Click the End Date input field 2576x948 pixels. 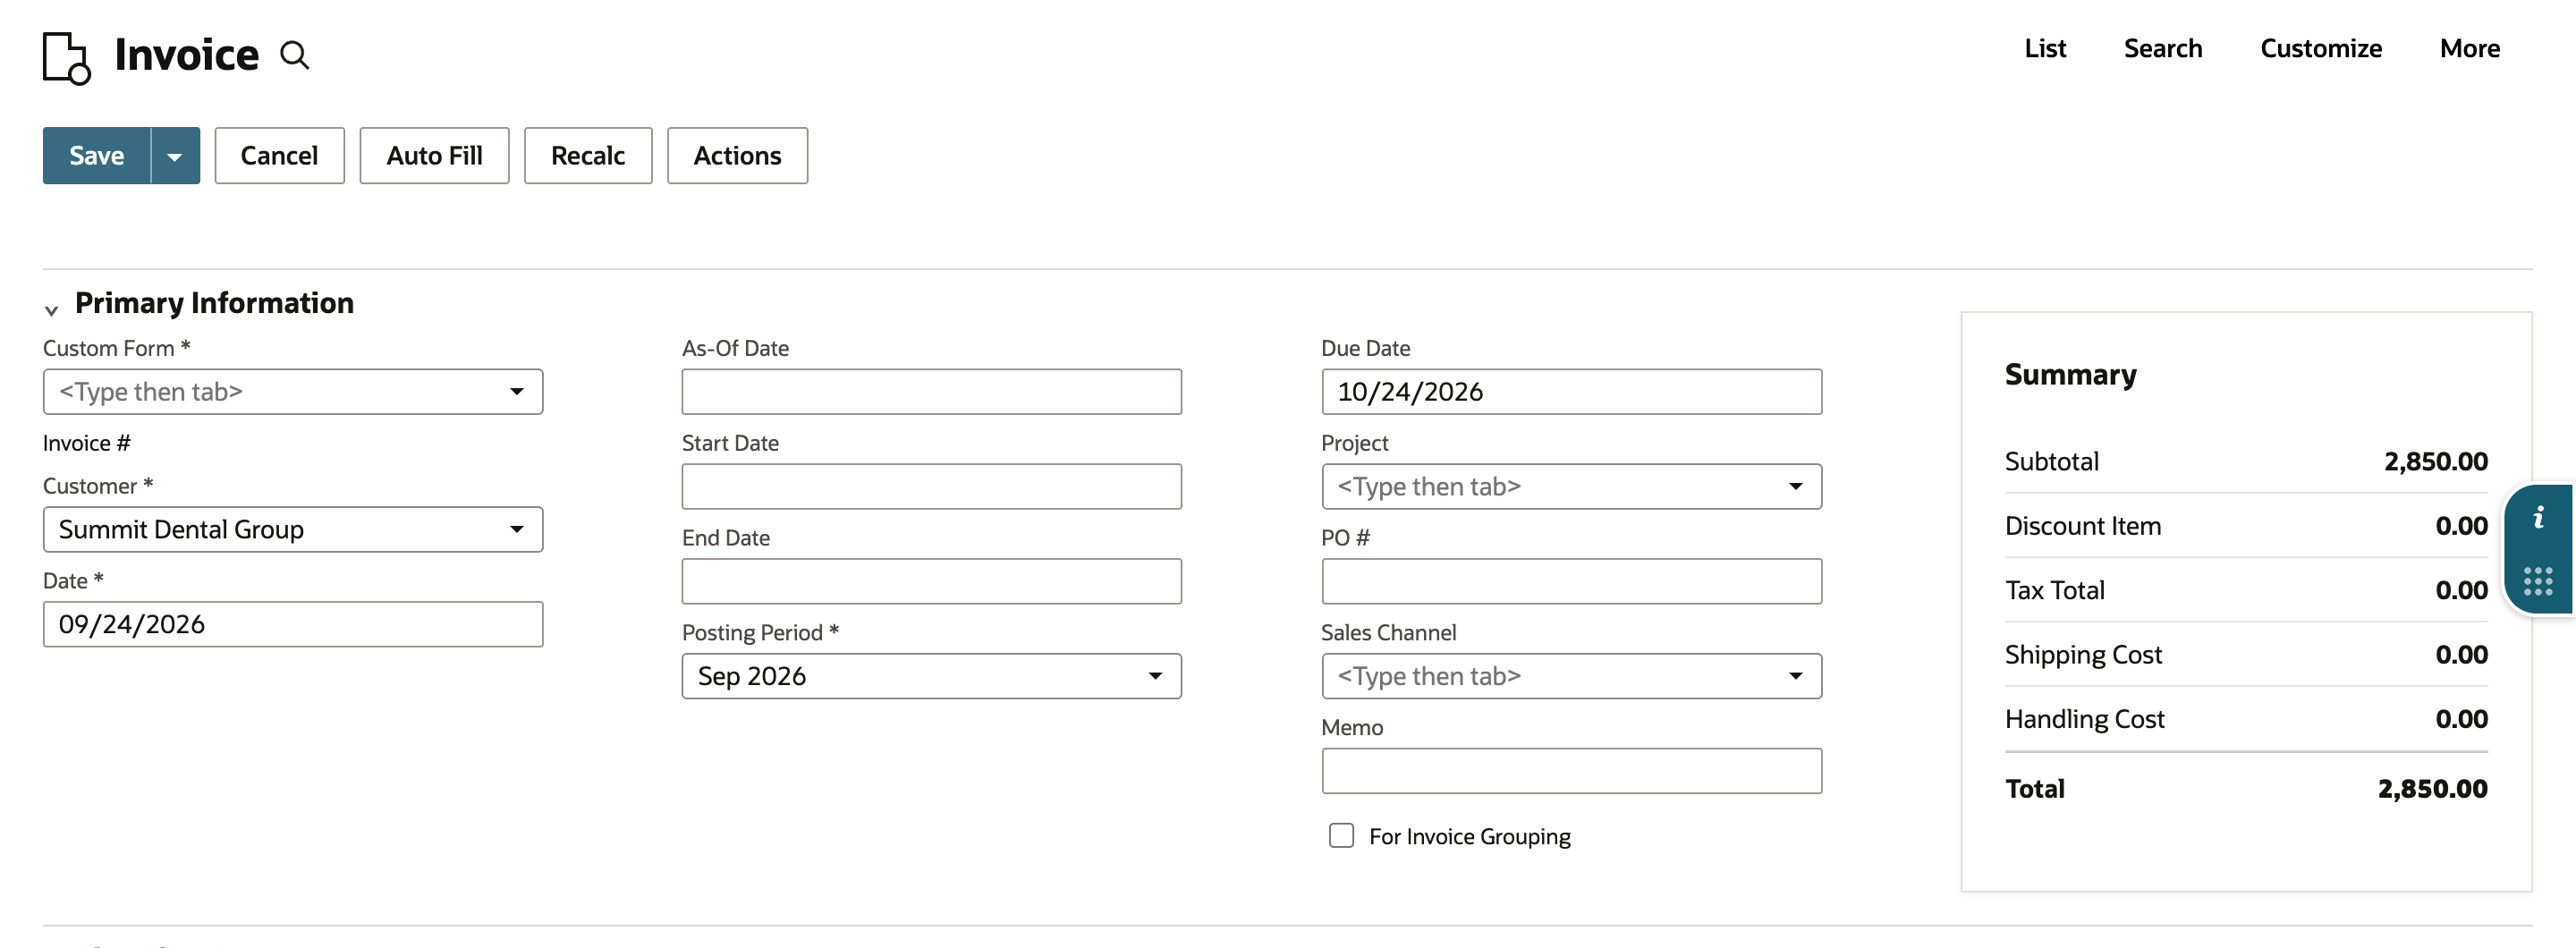tap(931, 581)
